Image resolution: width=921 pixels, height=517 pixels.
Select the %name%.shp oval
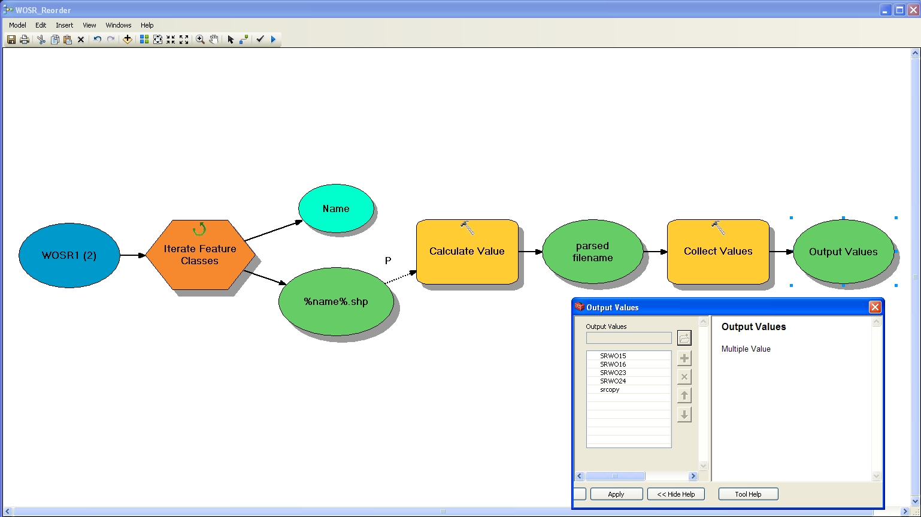336,301
